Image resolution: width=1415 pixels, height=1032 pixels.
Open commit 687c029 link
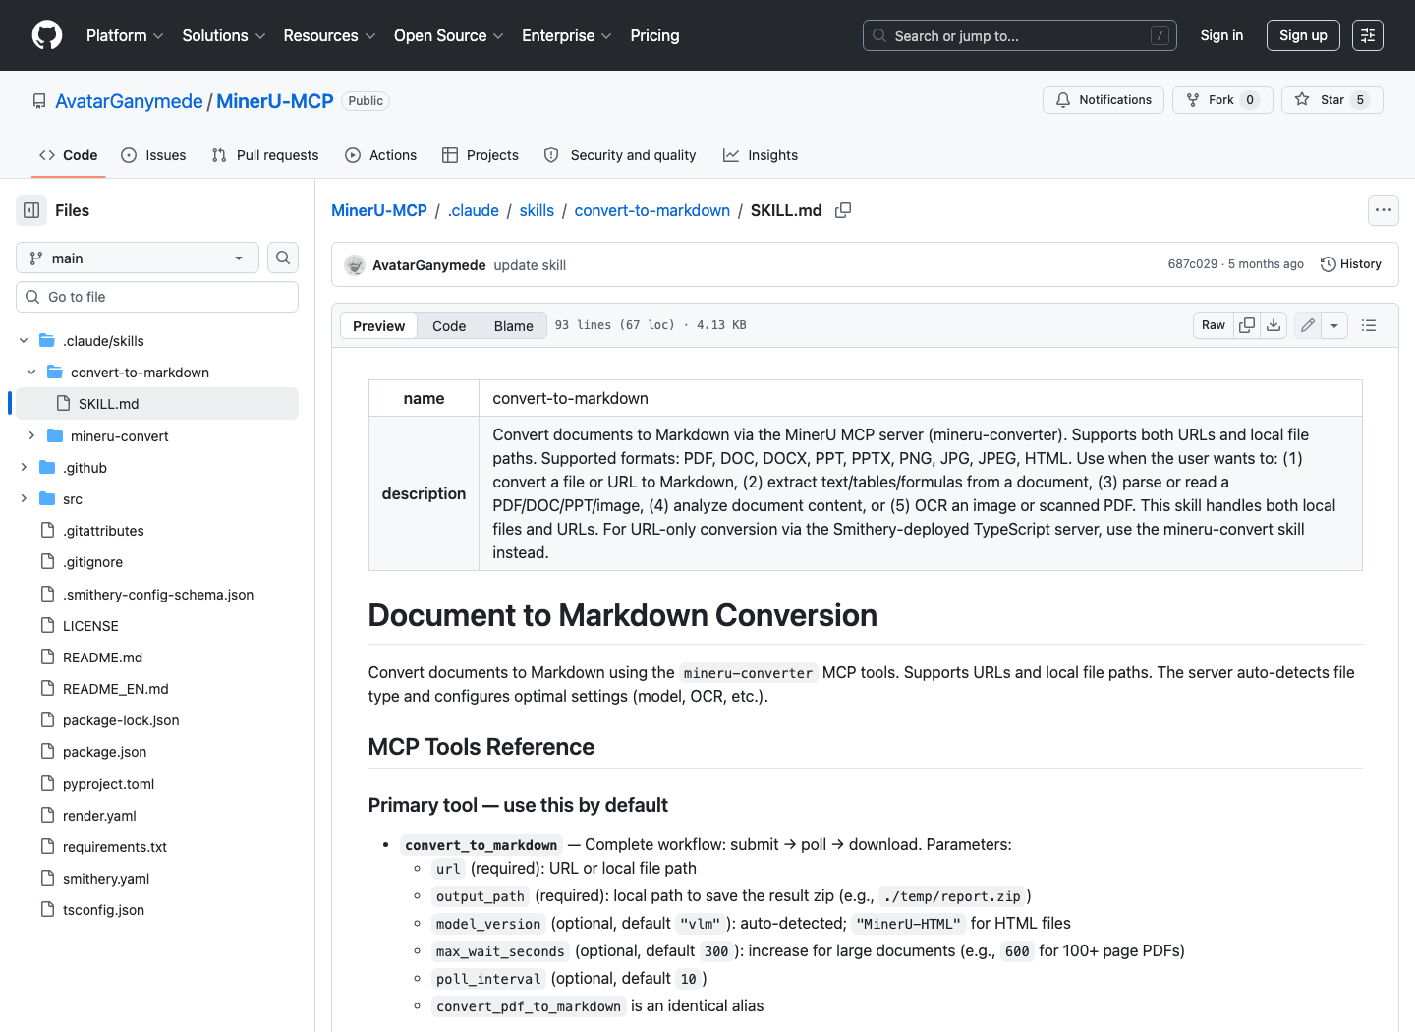tap(1192, 264)
